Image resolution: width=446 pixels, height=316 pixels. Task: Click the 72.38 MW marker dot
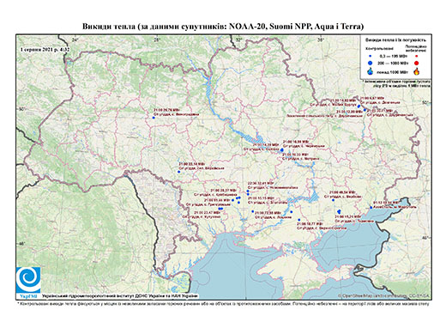click(x=253, y=211)
